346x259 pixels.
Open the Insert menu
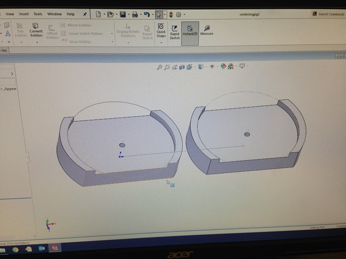coord(24,13)
